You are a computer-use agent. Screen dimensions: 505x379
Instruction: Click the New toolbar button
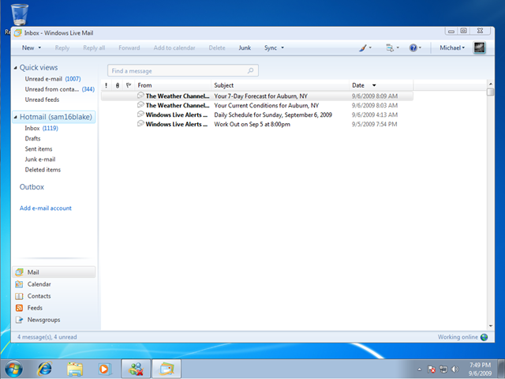tap(28, 47)
